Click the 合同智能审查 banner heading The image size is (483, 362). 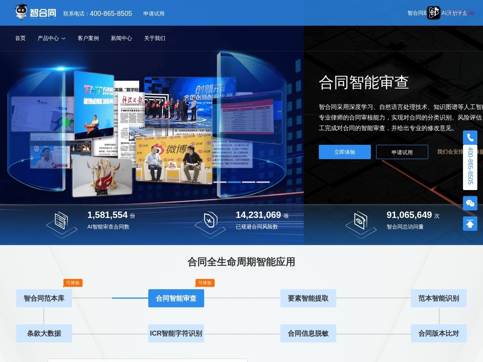[364, 82]
